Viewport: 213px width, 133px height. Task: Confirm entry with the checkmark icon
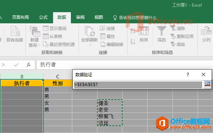(16, 65)
